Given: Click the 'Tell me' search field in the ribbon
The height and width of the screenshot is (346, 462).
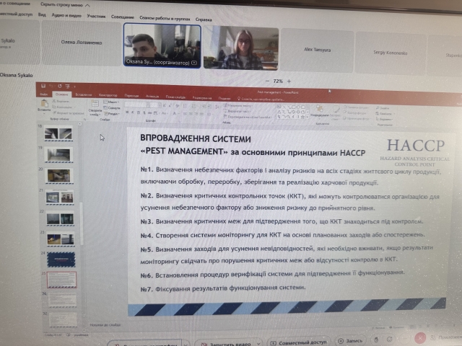Looking at the screenshot, I should tap(261, 99).
